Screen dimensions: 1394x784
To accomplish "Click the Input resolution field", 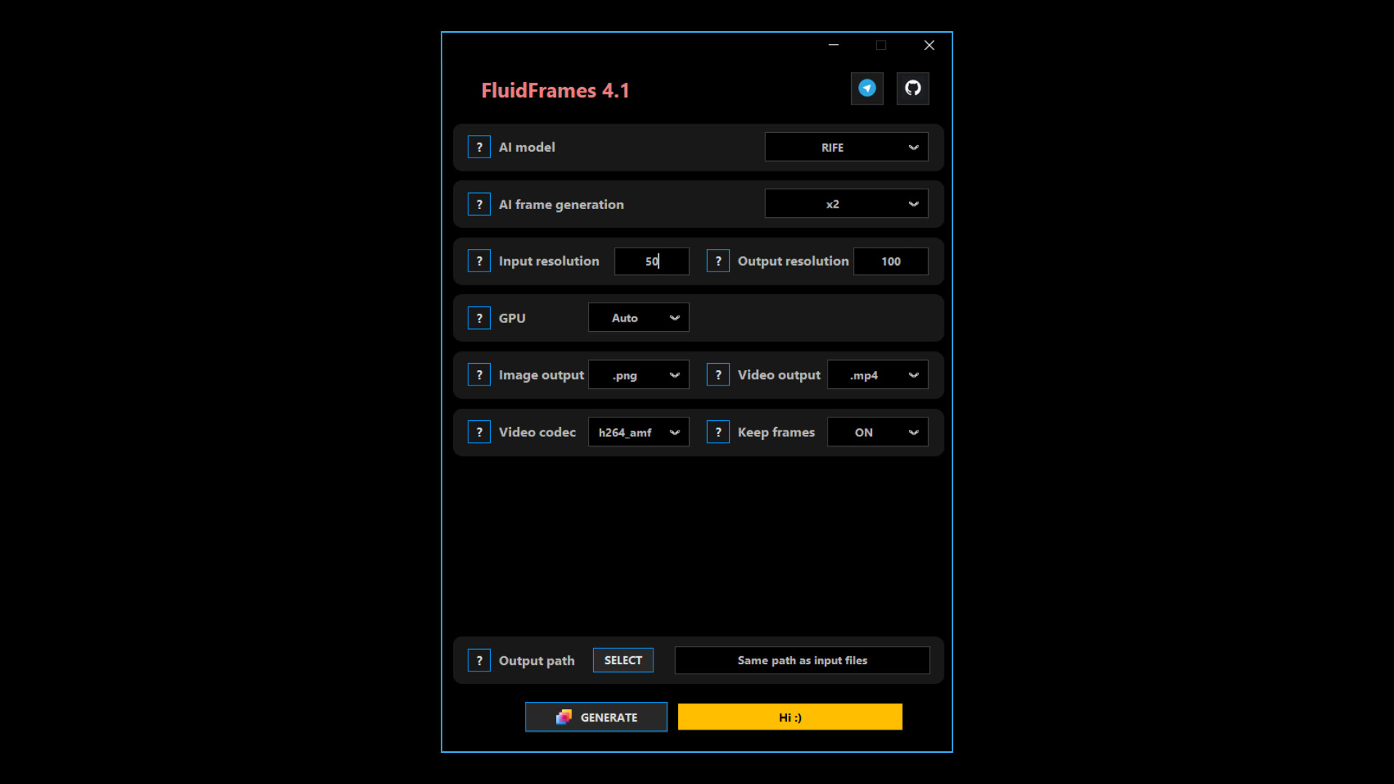I will (652, 261).
